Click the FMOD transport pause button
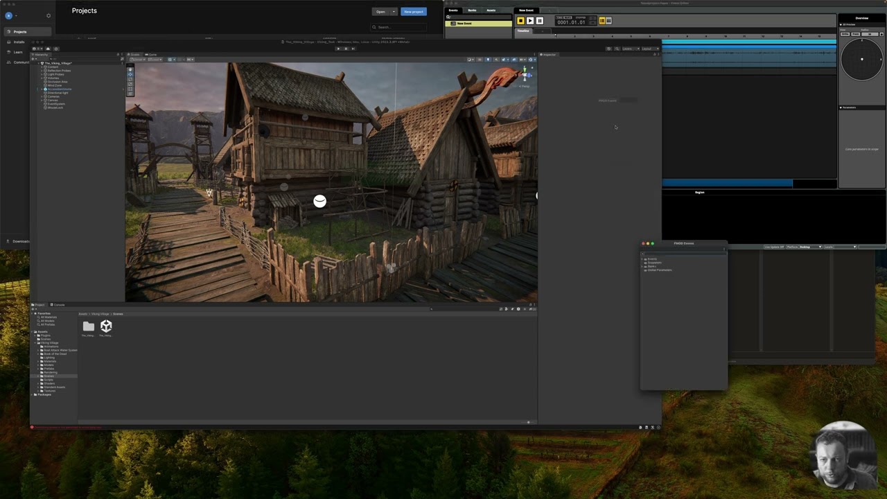887x499 pixels. point(539,21)
